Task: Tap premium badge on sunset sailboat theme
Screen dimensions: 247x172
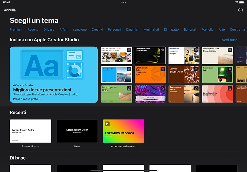Action: 196,88
